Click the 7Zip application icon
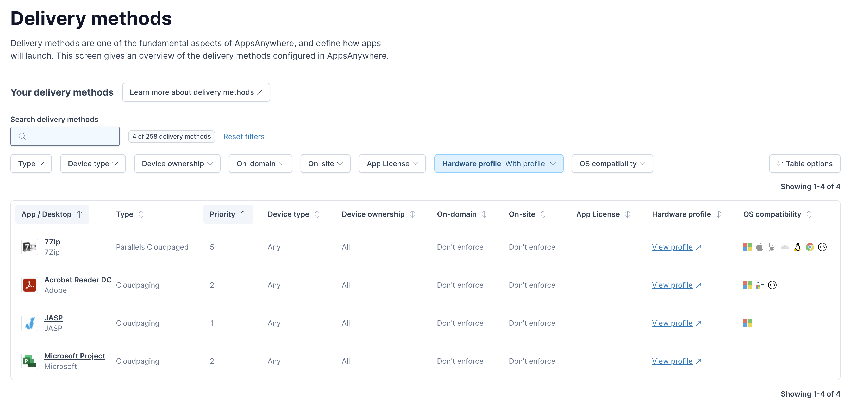The image size is (851, 408). (x=29, y=247)
